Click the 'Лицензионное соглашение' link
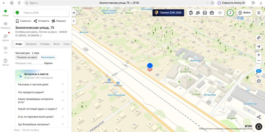Screen dimensions: 265x132 pyautogui.click(x=211, y=129)
